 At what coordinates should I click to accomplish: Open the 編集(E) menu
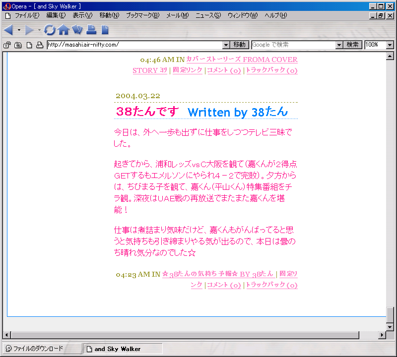click(56, 15)
